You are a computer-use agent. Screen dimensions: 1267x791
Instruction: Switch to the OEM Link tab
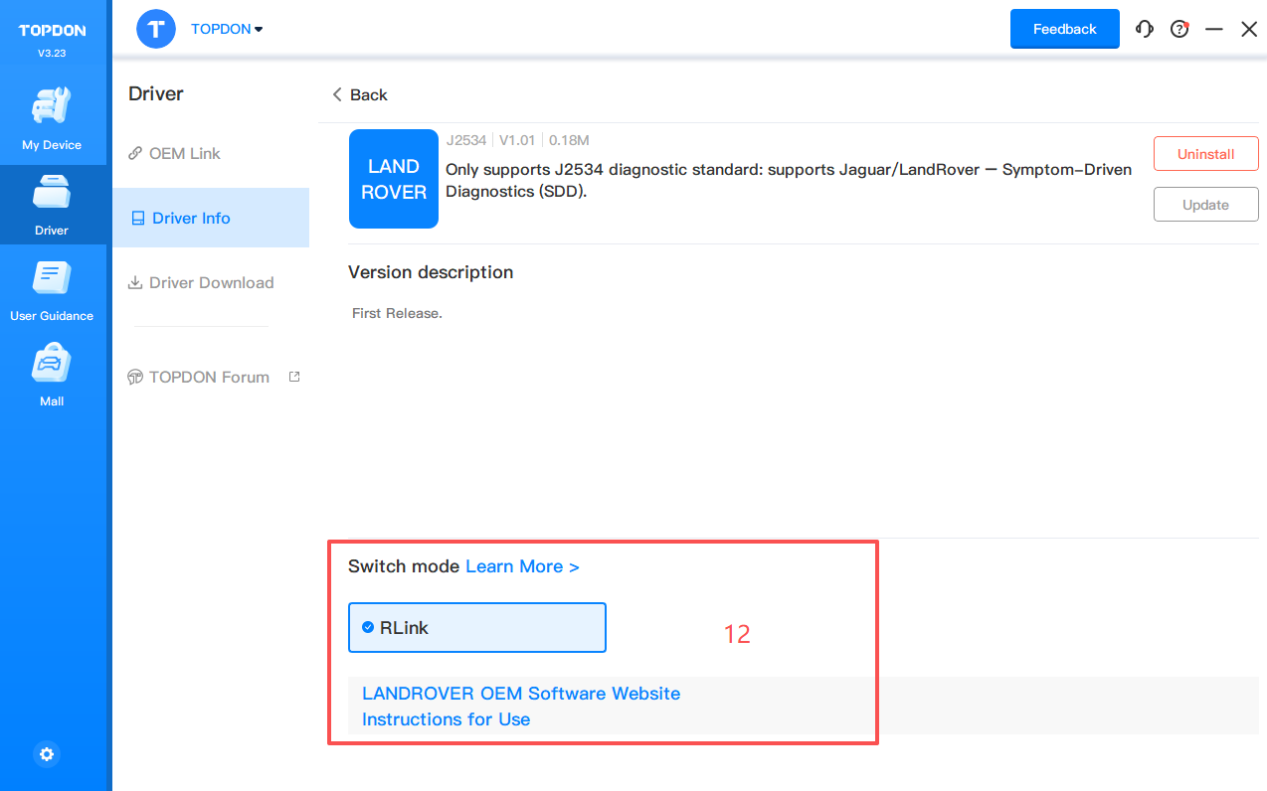[x=184, y=153]
